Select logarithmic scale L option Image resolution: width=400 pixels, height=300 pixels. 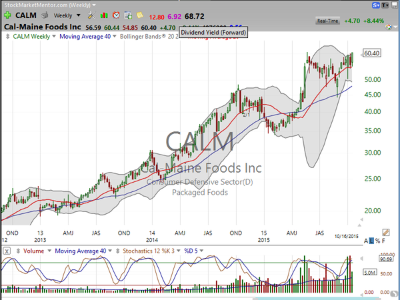click(371, 241)
